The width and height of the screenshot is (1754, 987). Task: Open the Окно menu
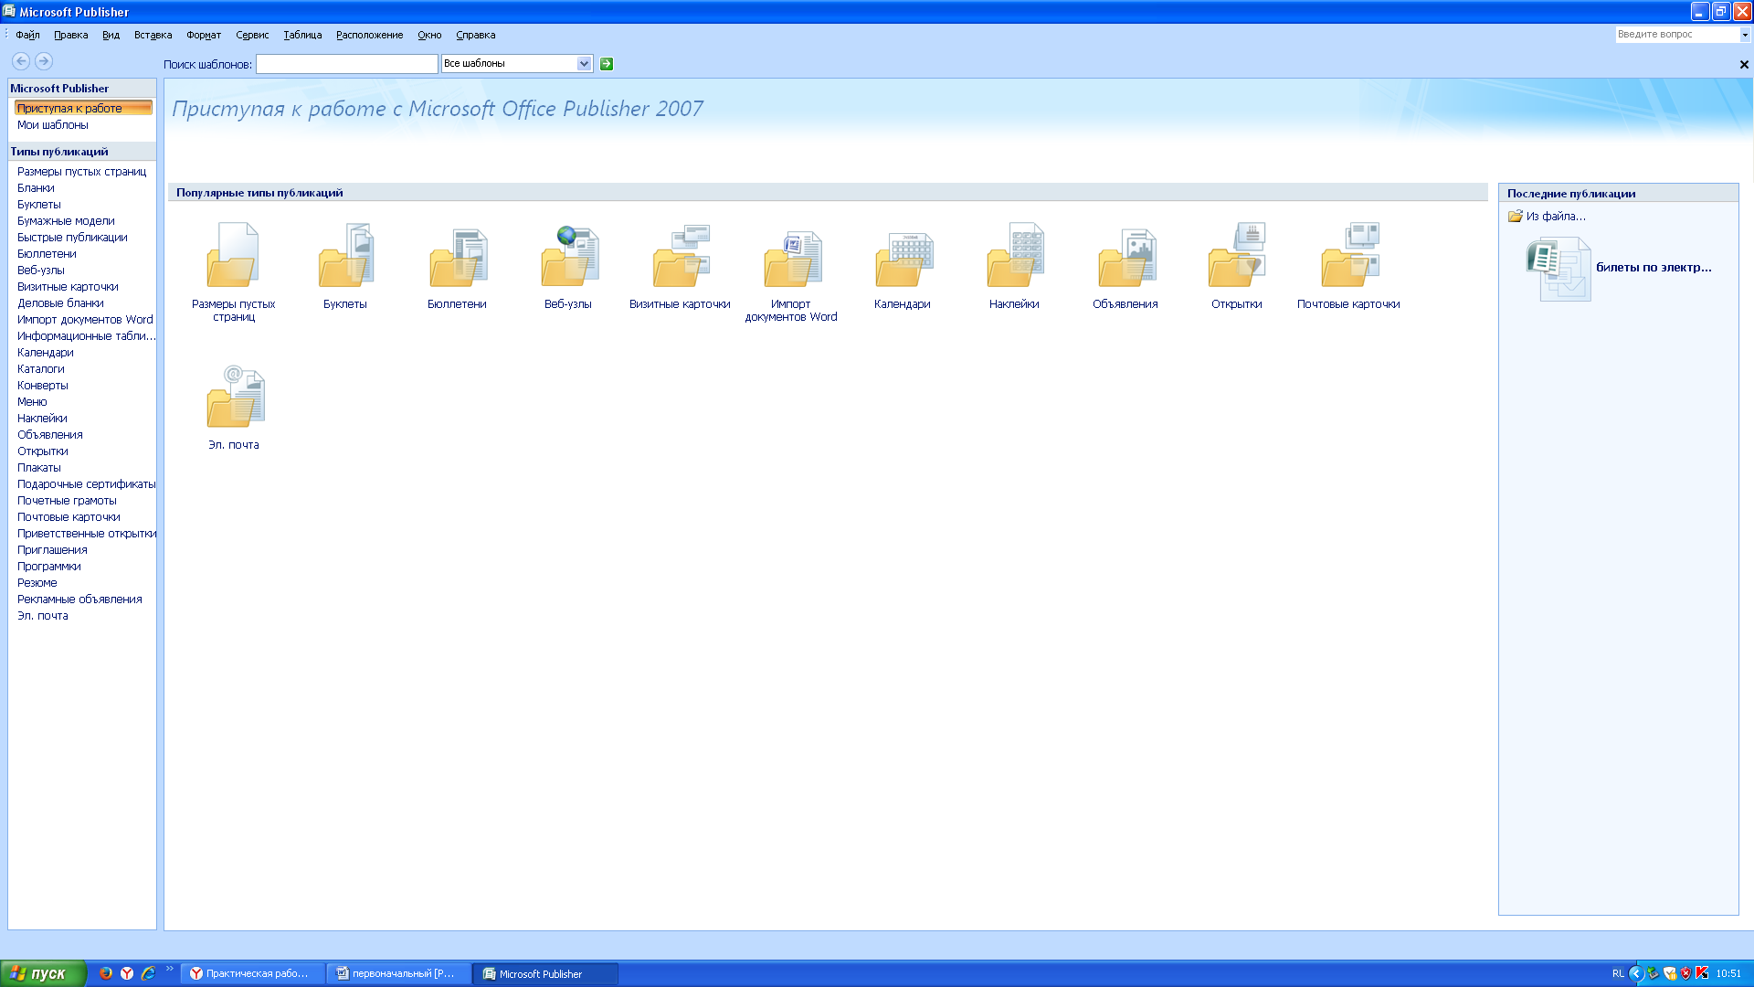click(429, 35)
